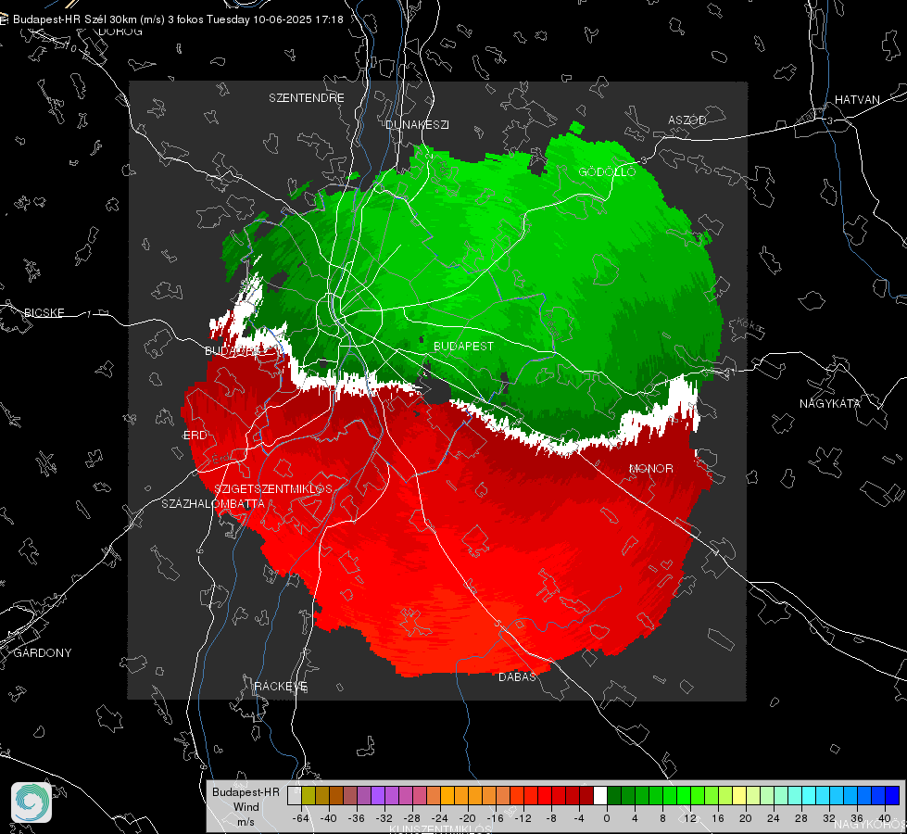Image resolution: width=907 pixels, height=834 pixels.
Task: Click the ERD city label
Action: pos(195,436)
